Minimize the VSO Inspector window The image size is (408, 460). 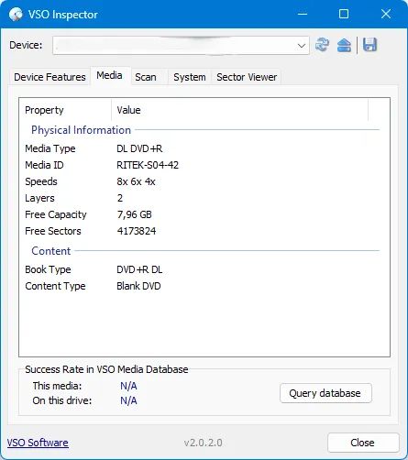click(303, 14)
